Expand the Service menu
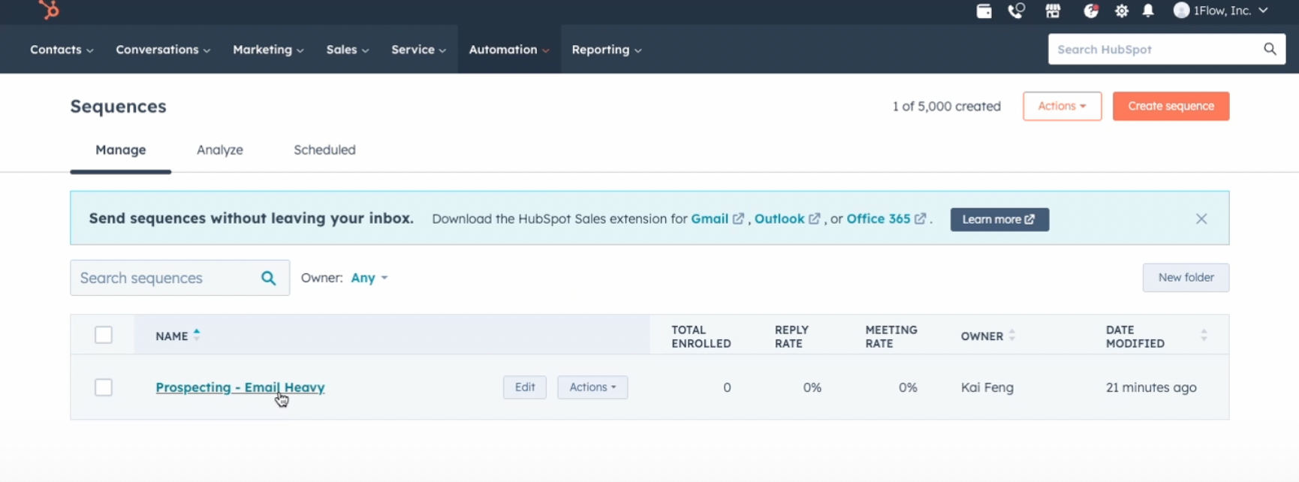Image resolution: width=1299 pixels, height=482 pixels. coord(418,50)
